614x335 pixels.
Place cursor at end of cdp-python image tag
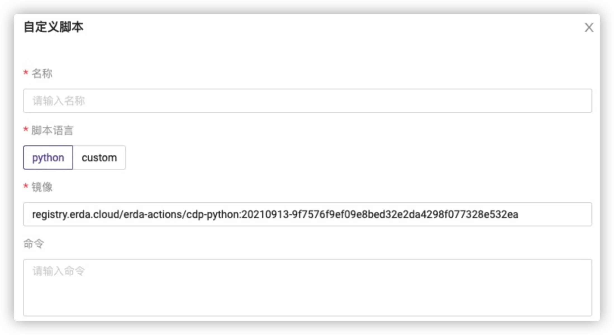(519, 214)
